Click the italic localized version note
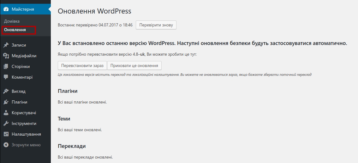The image size is (358, 163). point(184,75)
